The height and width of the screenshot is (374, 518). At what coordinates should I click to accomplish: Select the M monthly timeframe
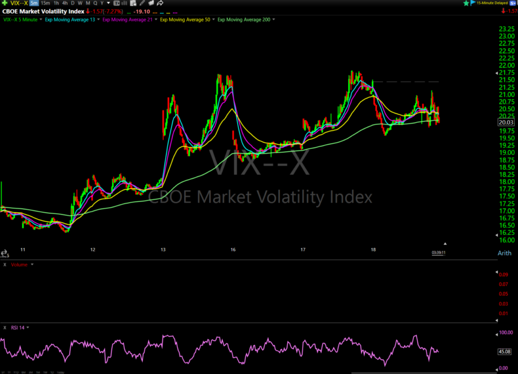point(88,3)
